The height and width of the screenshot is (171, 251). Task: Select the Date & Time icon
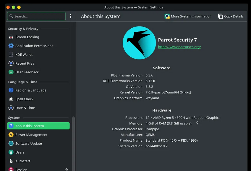click(x=11, y=108)
